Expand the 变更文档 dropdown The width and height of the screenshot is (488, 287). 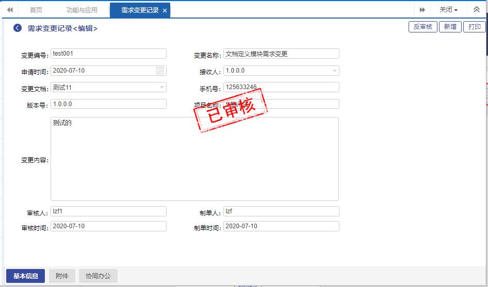pyautogui.click(x=161, y=88)
